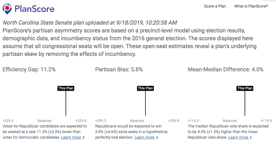Image resolution: width=276 pixels, height=144 pixels.
Task: Click This Plan marker on Efficiency Gap chart
Action: 66,88
